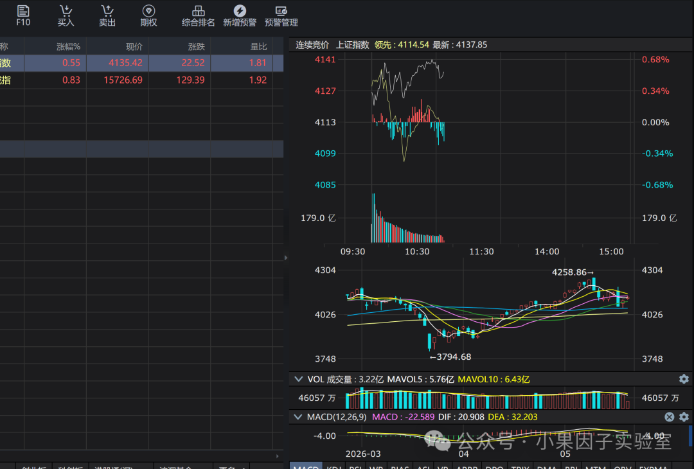The width and height of the screenshot is (694, 469).
Task: Click the MACD : -22.589 value
Action: [x=403, y=417]
